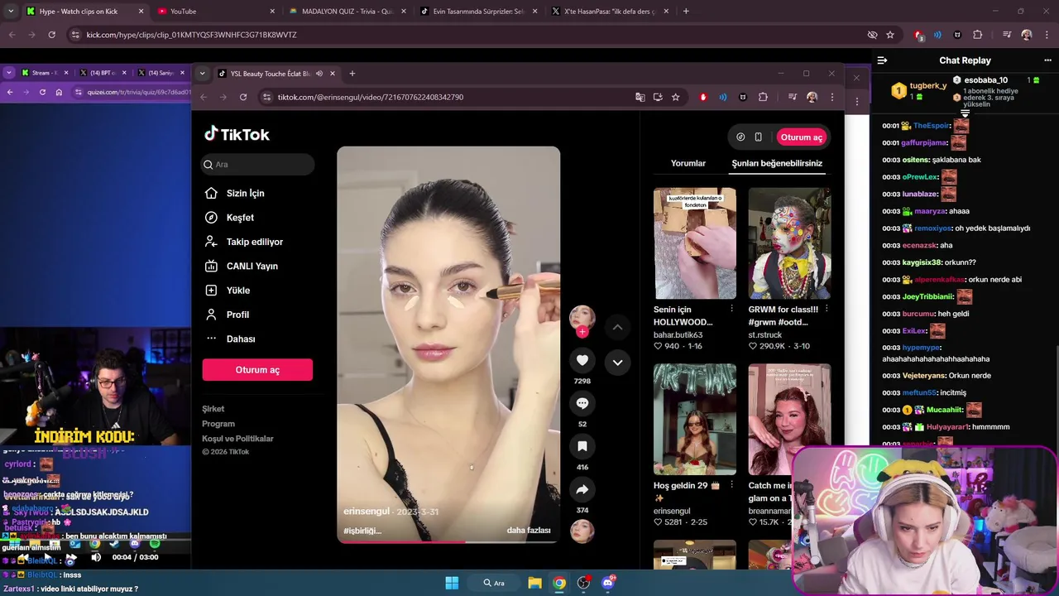This screenshot has height=596, width=1059.
Task: Mute audio on YSL Beauty tab
Action: (x=319, y=74)
